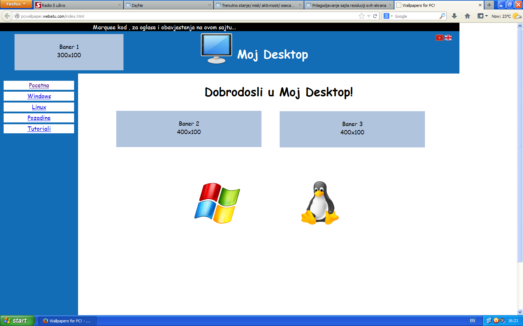523x326 pixels.
Task: Click the Baner 1 300x100 banner
Action: point(69,52)
